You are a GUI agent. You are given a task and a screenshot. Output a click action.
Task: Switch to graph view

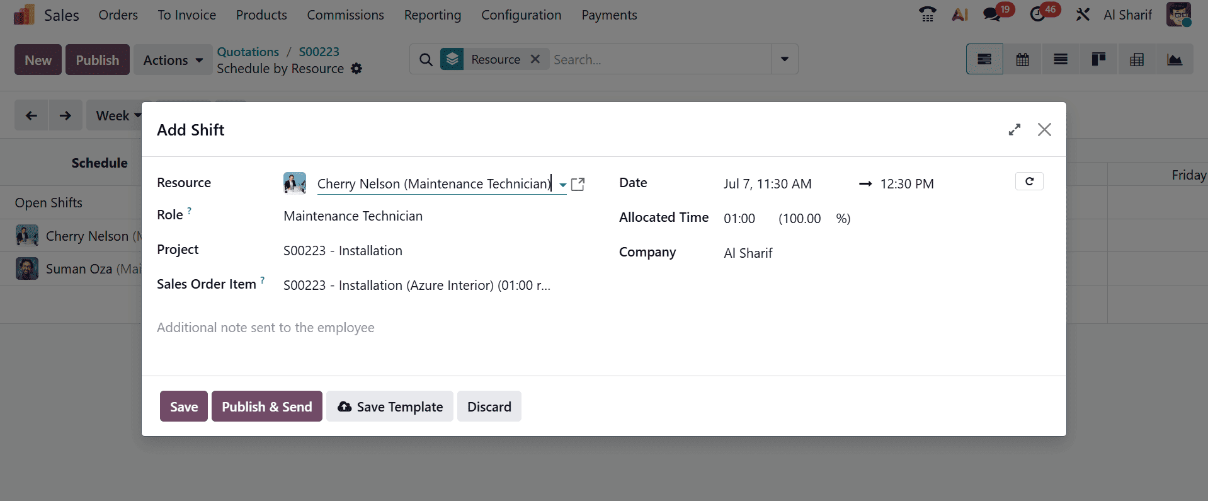pyautogui.click(x=1175, y=59)
